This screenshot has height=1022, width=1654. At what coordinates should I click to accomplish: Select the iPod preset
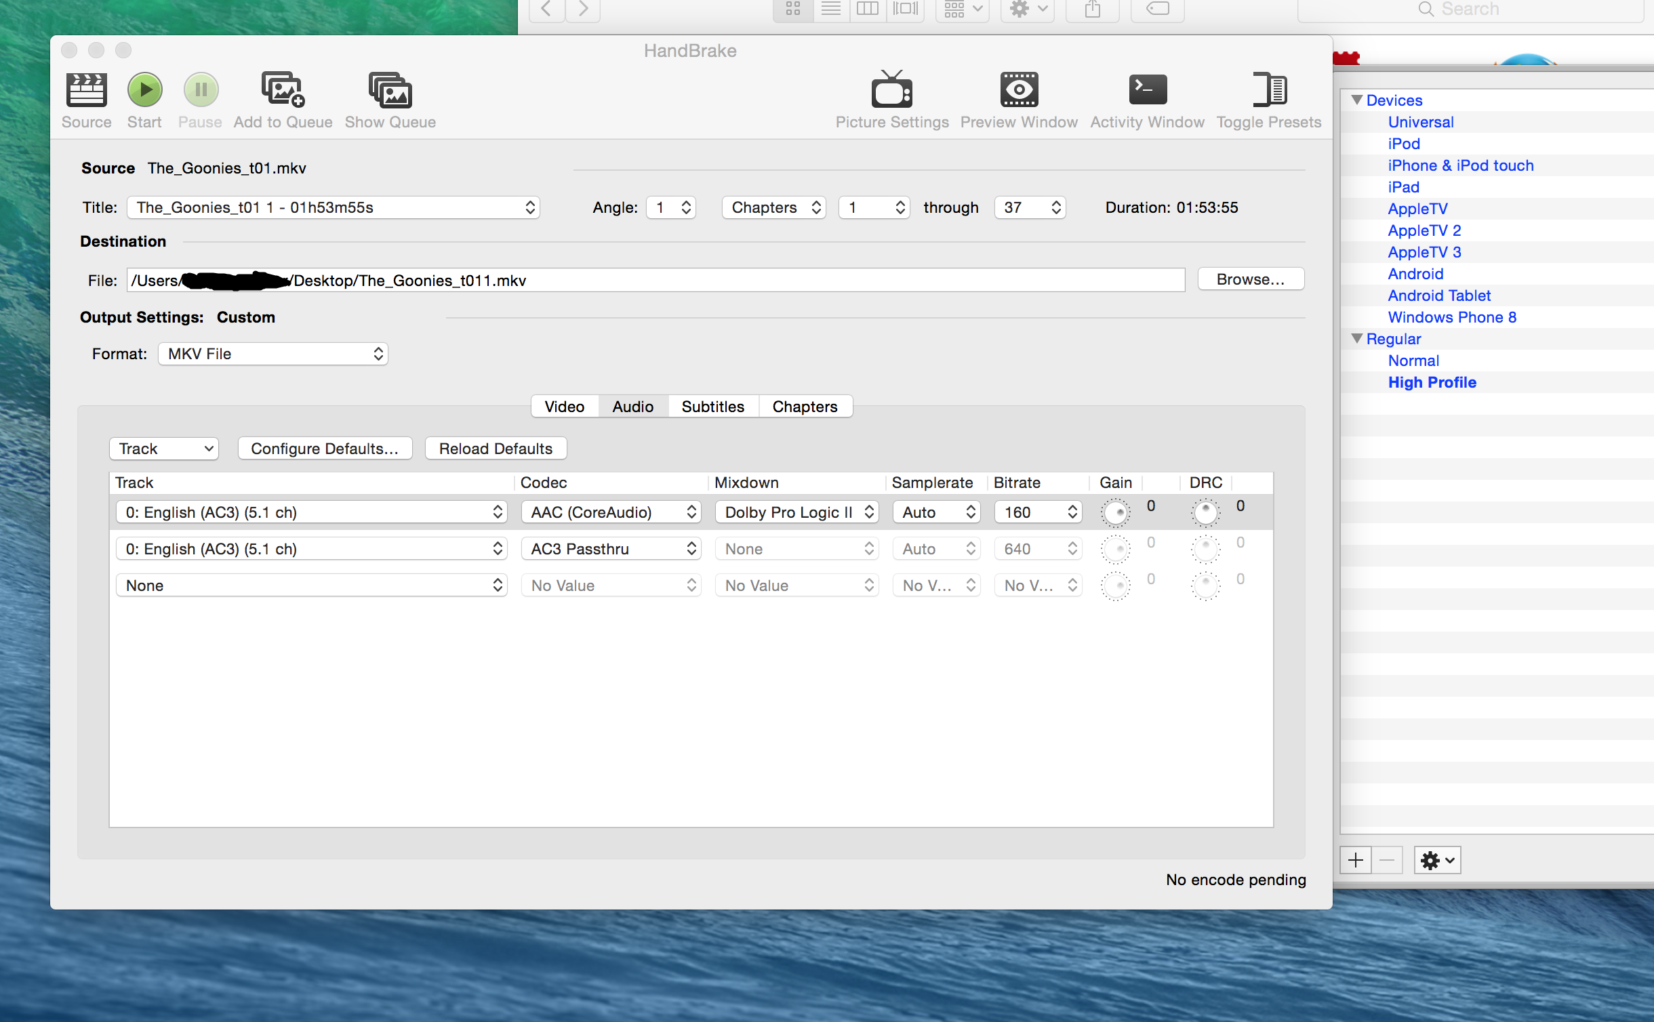click(1404, 144)
